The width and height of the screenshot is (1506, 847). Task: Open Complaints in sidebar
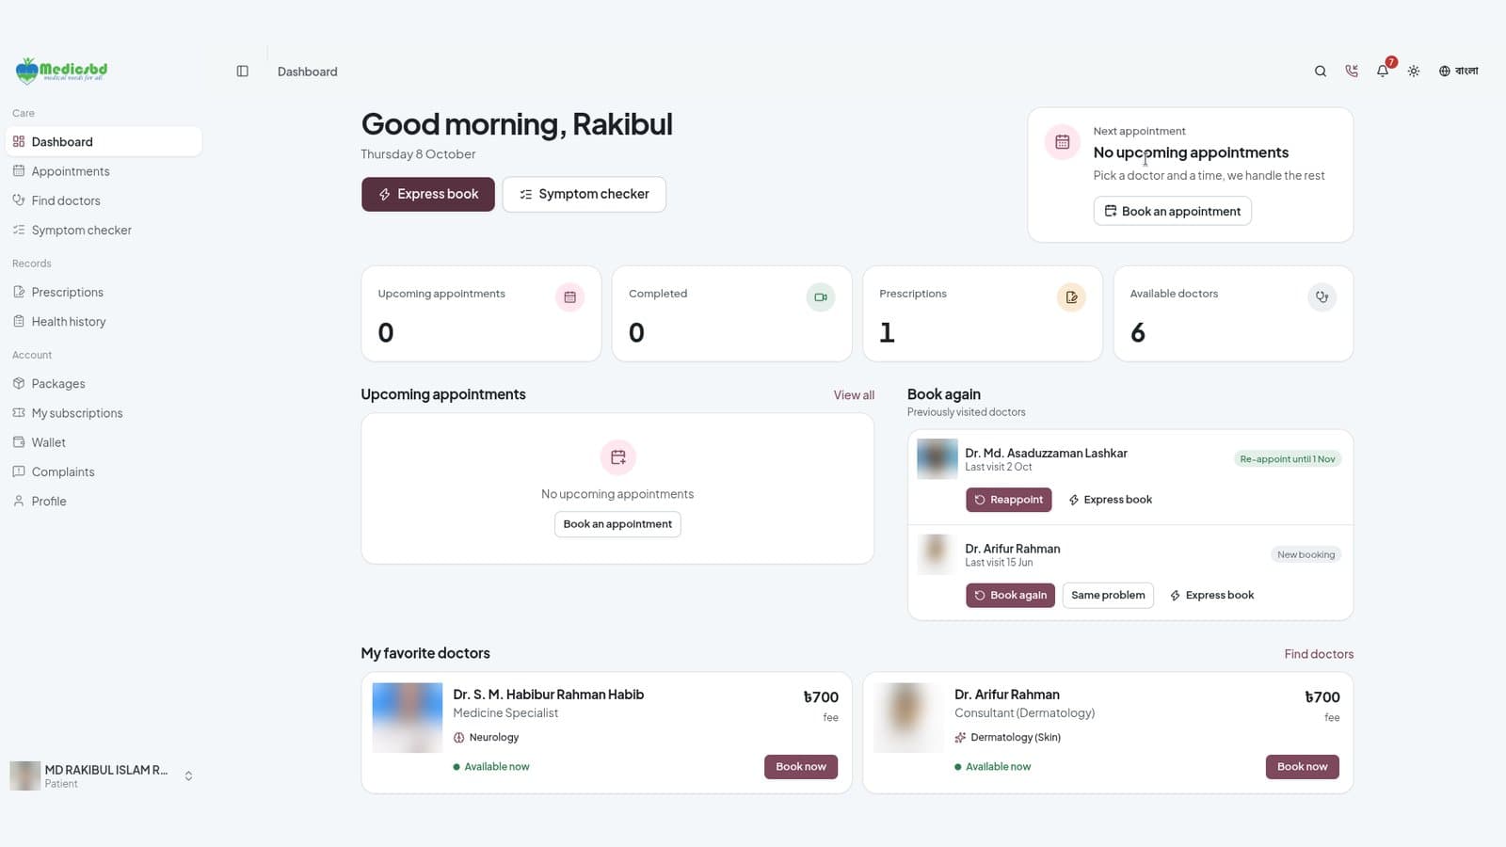click(104, 471)
